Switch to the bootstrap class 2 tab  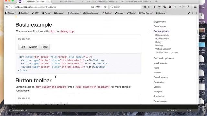click(x=67, y=1)
